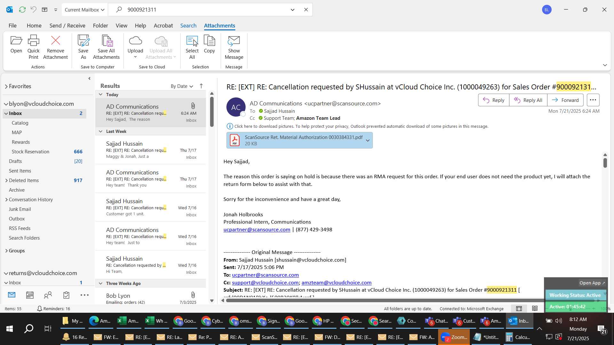Screen dimensions: 614x345
Task: Open the File menu
Action: (12, 26)
